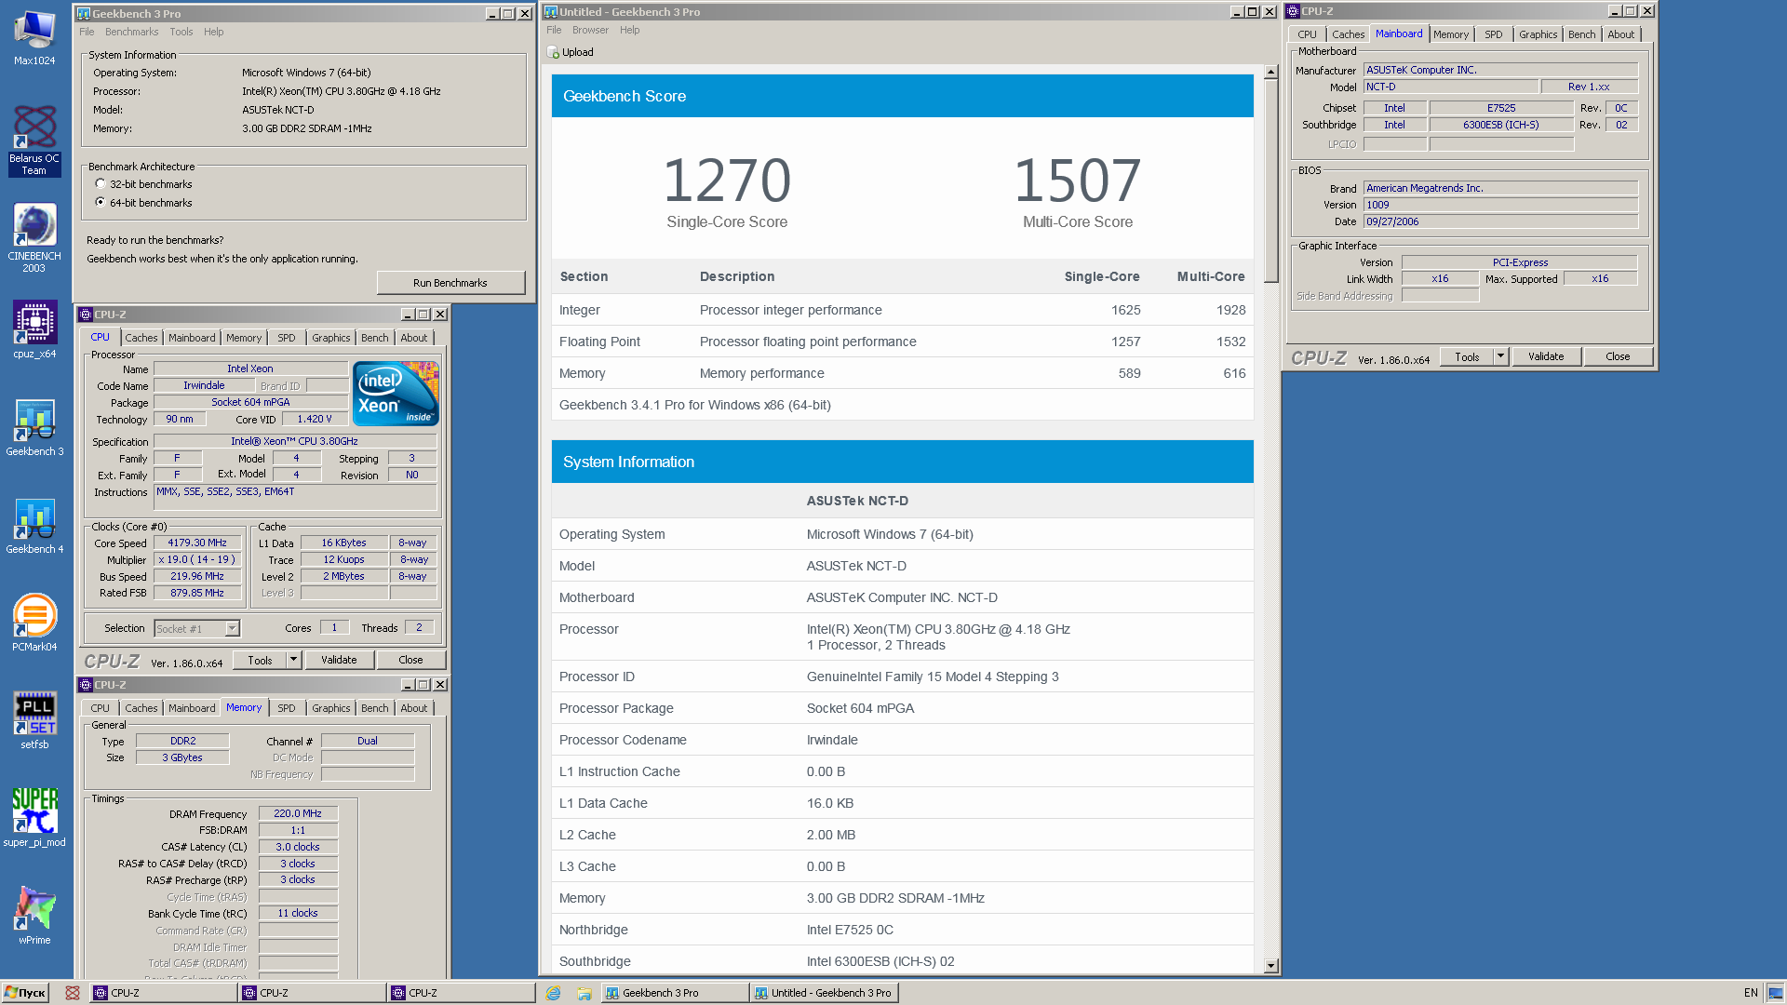This screenshot has height=1005, width=1787.
Task: Click the CPU-Z CPU window title icon
Action: pos(86,315)
